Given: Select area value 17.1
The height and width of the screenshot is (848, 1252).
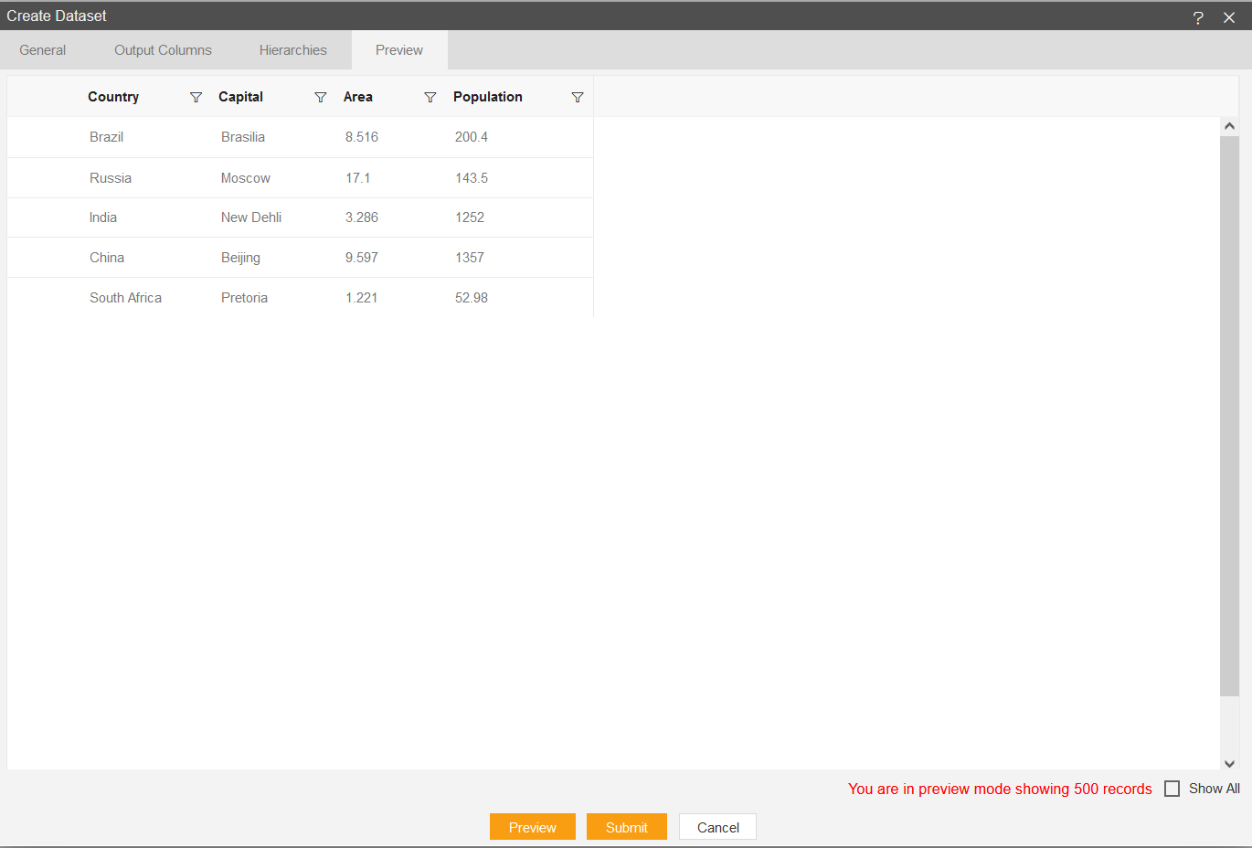Looking at the screenshot, I should pos(358,178).
